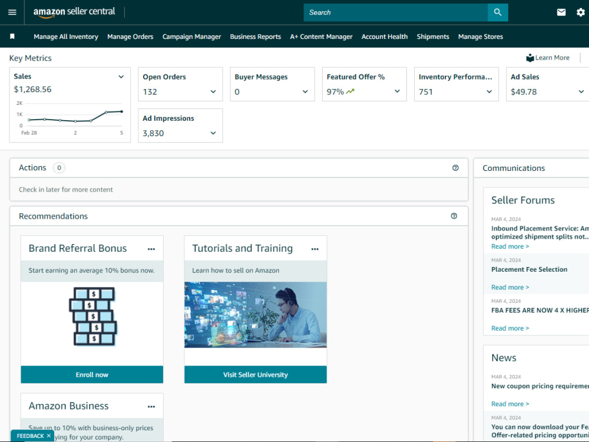
Task: Expand the Ad Impressions dropdown
Action: [x=213, y=133]
